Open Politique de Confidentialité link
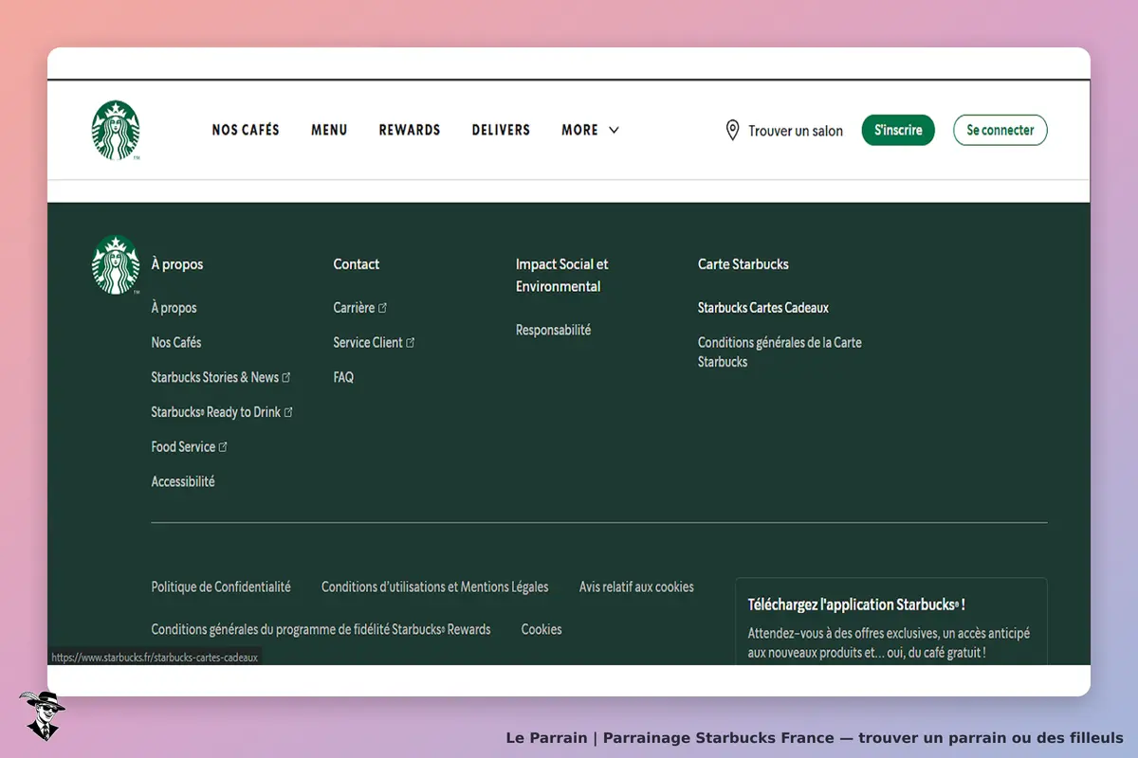The width and height of the screenshot is (1138, 758). click(x=221, y=587)
